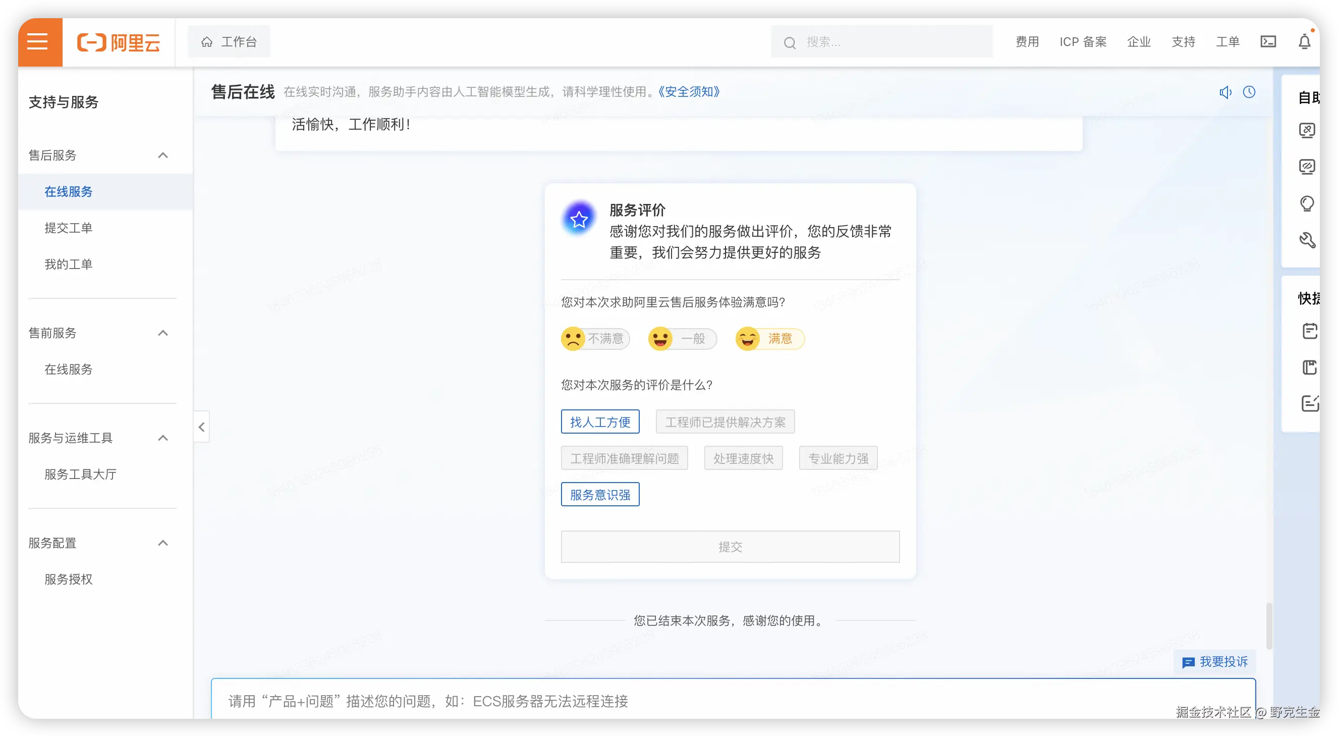Select the 不满意 dissatisfied rating
Screen dimensions: 1338x737
(x=595, y=339)
